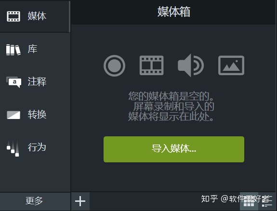Click the 转换 transitions icon
The height and width of the screenshot is (211, 277).
click(13, 115)
